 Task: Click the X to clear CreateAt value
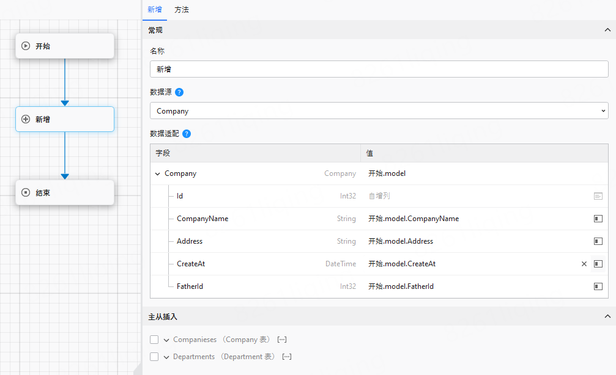(x=584, y=264)
